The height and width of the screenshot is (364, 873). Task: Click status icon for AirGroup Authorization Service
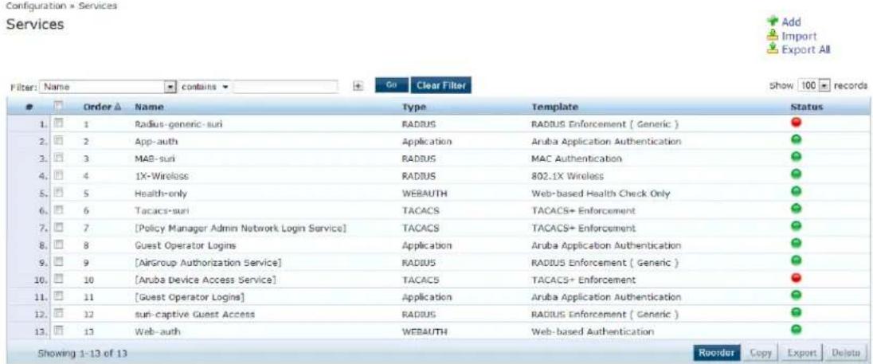[x=797, y=260]
